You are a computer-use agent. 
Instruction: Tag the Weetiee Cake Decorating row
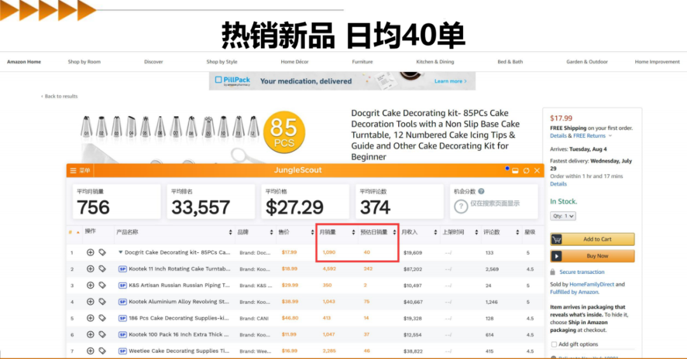(102, 351)
